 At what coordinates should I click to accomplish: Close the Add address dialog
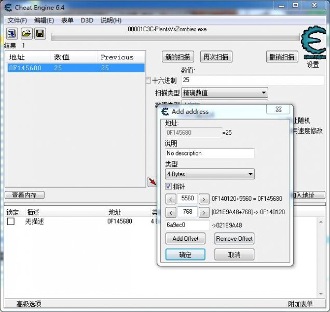click(x=278, y=109)
